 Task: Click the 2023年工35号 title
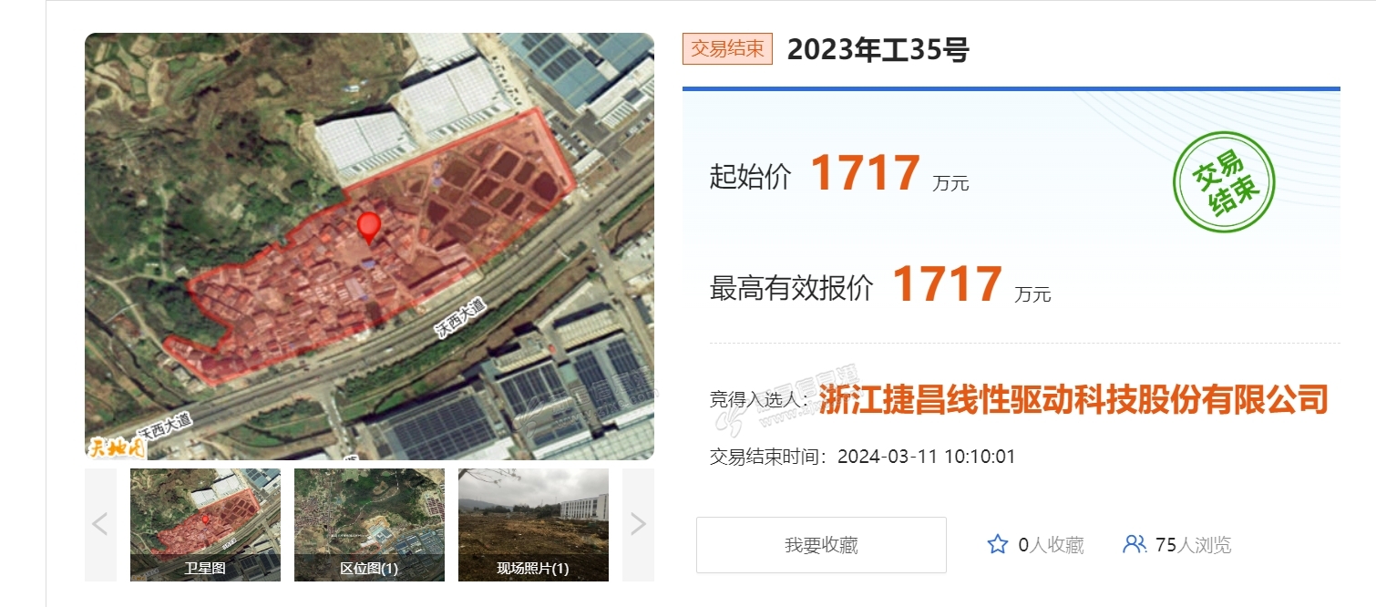click(x=878, y=50)
